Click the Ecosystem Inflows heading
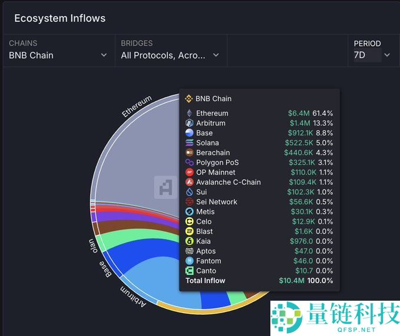Screen dimensions: 400x336 (x=59, y=18)
